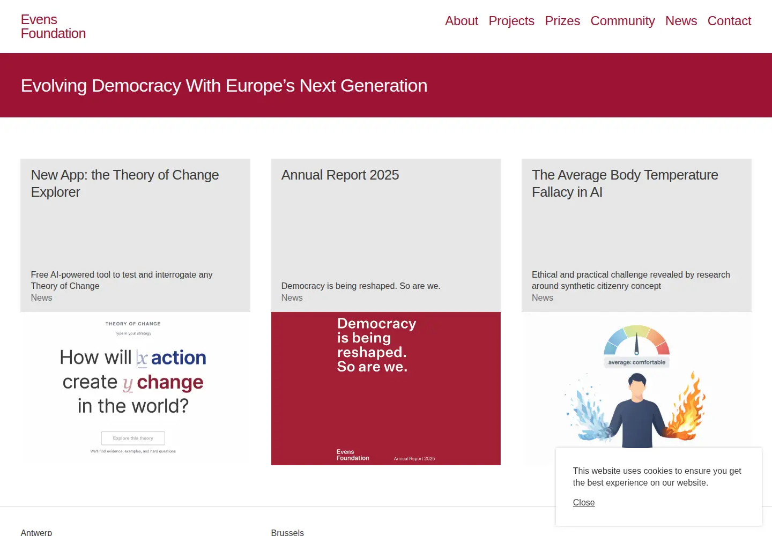The height and width of the screenshot is (536, 772).
Task: Click the Brussels footer label
Action: (287, 532)
